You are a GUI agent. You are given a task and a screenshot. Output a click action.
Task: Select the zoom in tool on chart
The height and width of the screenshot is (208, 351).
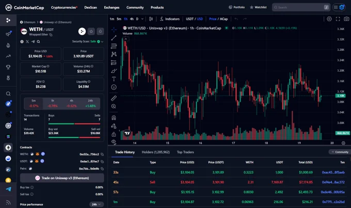(114, 107)
